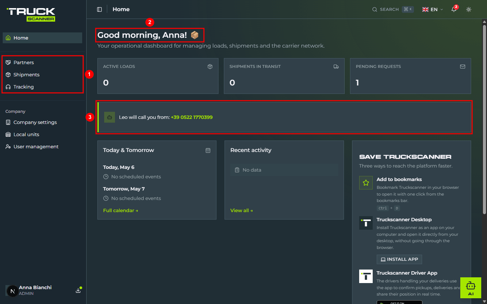This screenshot has height=304, width=487.
Task: Click Truckscanner Driver App icon
Action: click(x=366, y=276)
